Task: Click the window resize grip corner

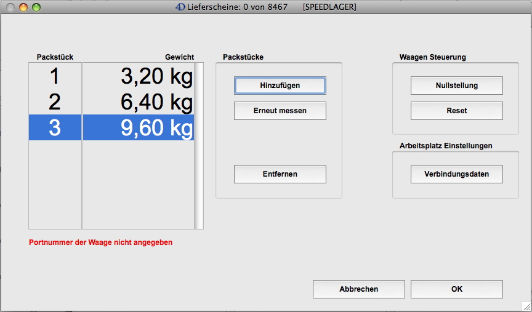Action: click(526, 306)
